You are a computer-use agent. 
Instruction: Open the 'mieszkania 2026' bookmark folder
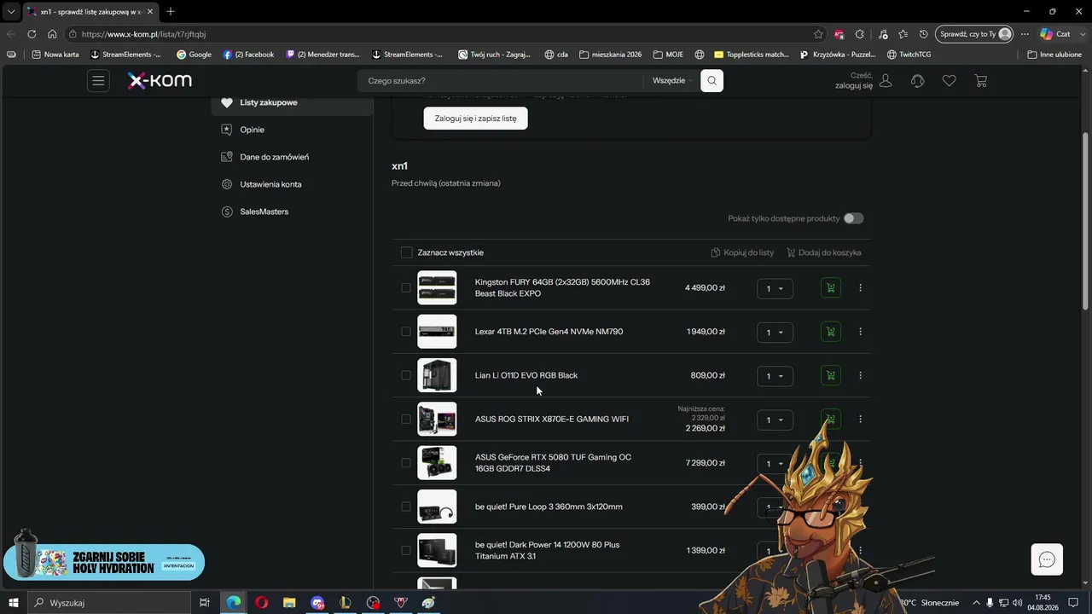(610, 55)
